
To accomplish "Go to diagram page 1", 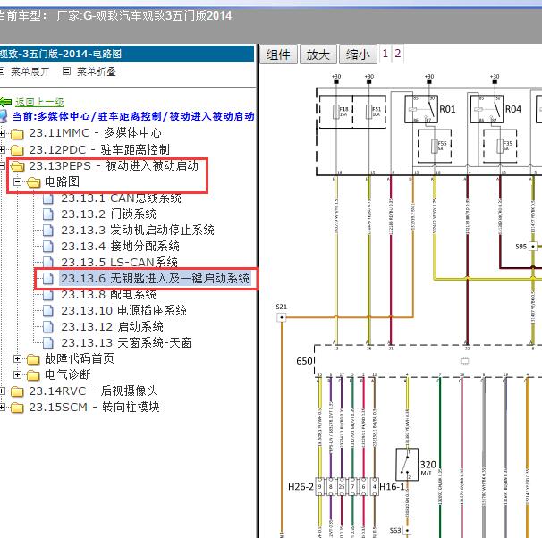I will click(385, 54).
